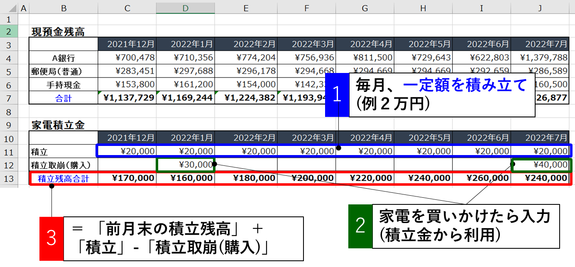Select column J header
The height and width of the screenshot is (267, 575).
pos(540,8)
